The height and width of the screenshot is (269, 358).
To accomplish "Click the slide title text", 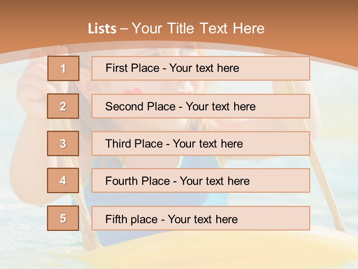I will (176, 28).
